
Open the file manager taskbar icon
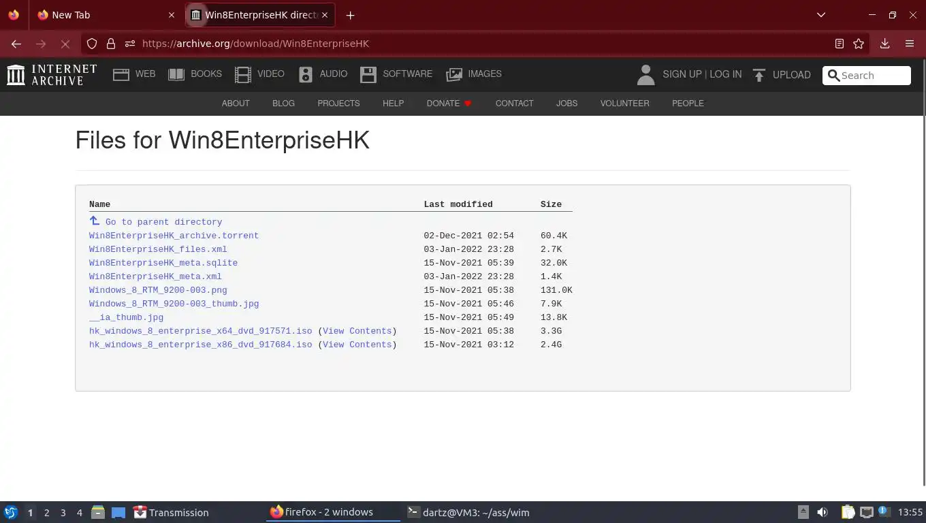[98, 512]
